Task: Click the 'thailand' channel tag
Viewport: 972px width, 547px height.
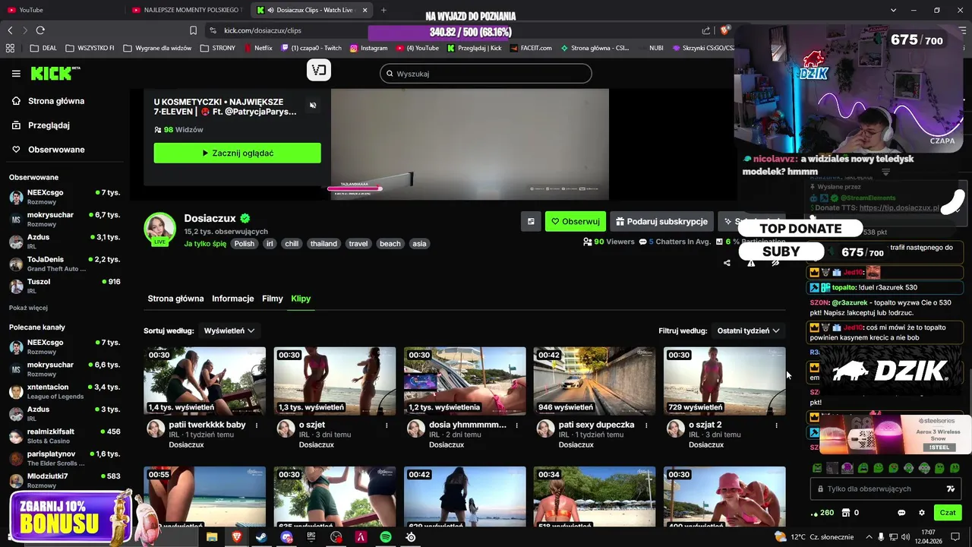Action: point(323,244)
